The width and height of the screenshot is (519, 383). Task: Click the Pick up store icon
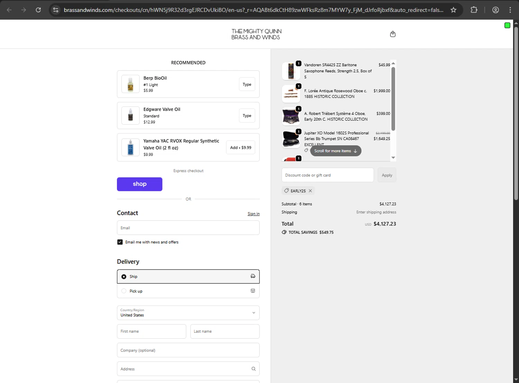(x=253, y=291)
